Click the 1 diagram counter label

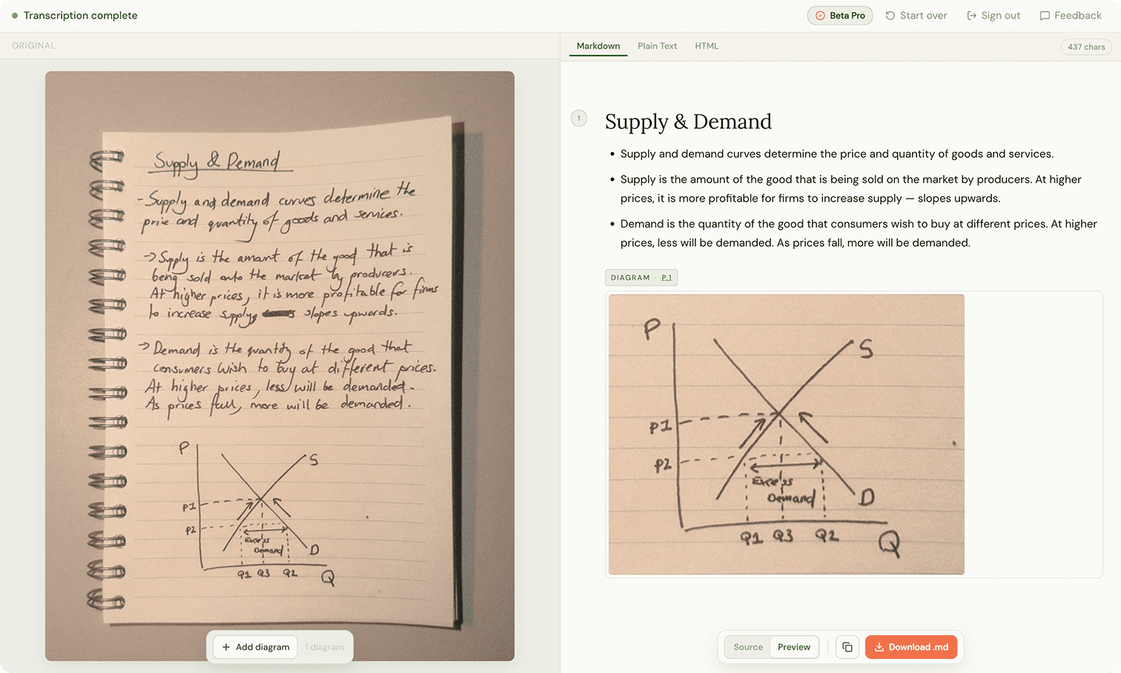pos(325,647)
